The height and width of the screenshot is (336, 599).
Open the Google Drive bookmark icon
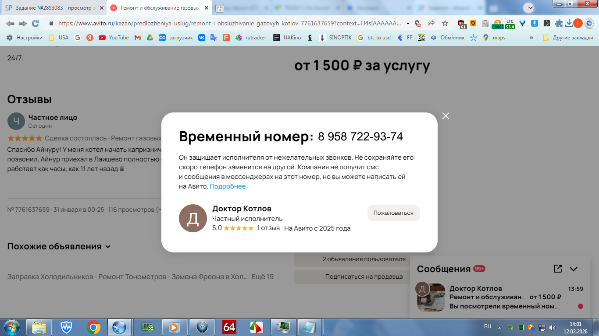point(150,38)
